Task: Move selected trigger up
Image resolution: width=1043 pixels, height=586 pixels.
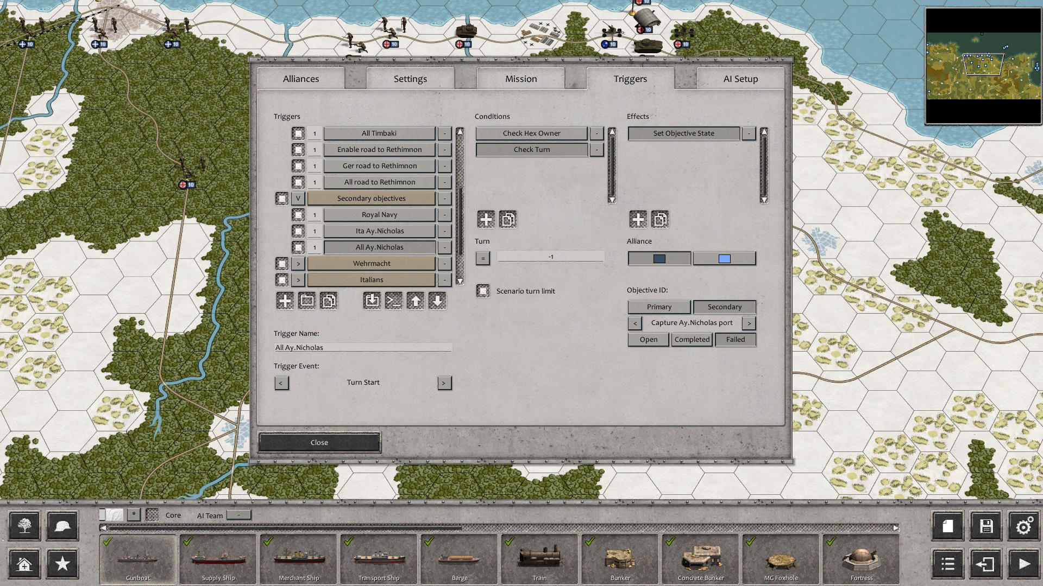Action: [x=416, y=301]
